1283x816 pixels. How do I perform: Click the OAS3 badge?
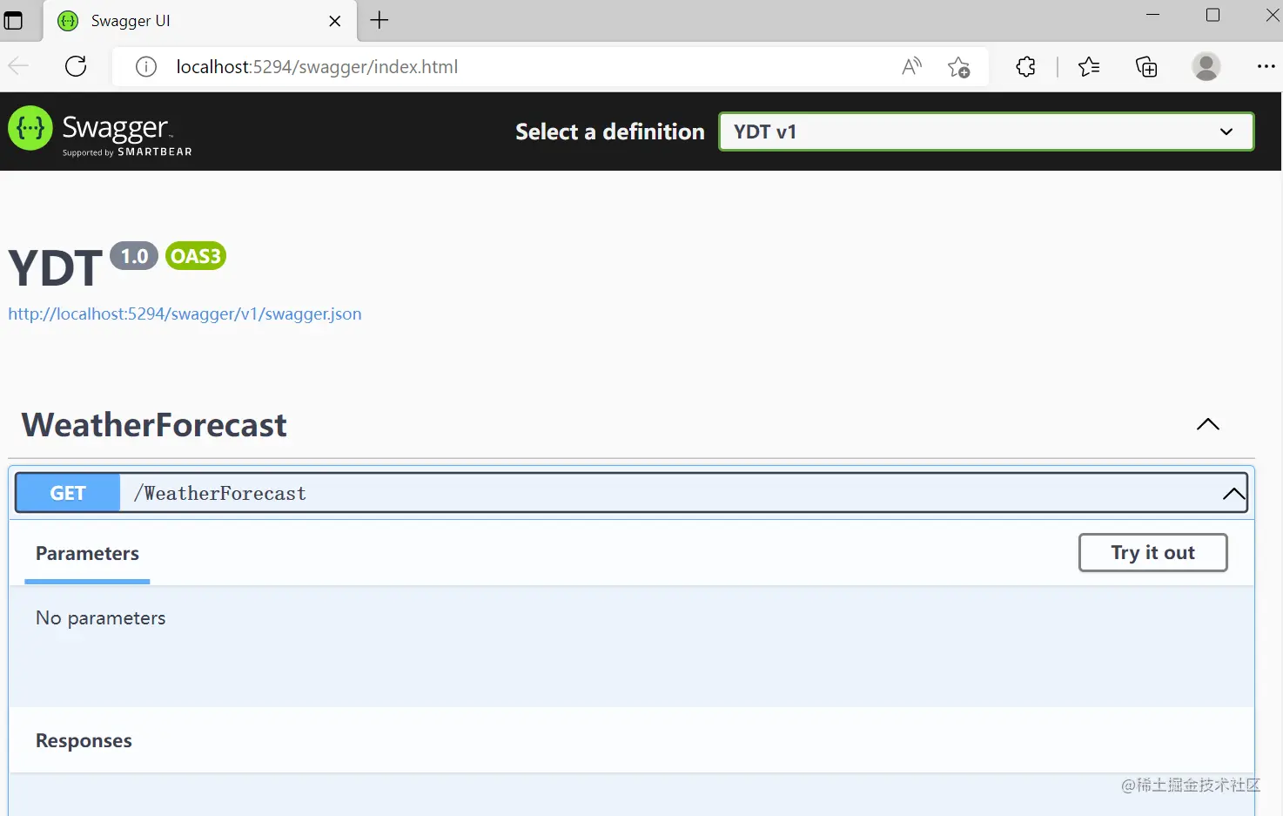196,256
